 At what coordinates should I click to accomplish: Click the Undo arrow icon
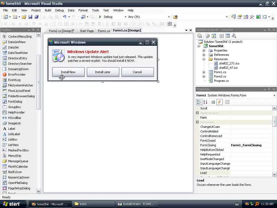pos(64,17)
